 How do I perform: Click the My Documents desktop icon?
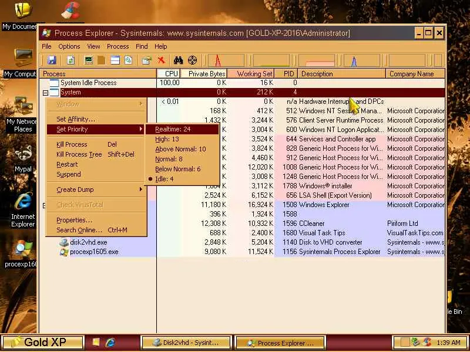click(x=23, y=10)
